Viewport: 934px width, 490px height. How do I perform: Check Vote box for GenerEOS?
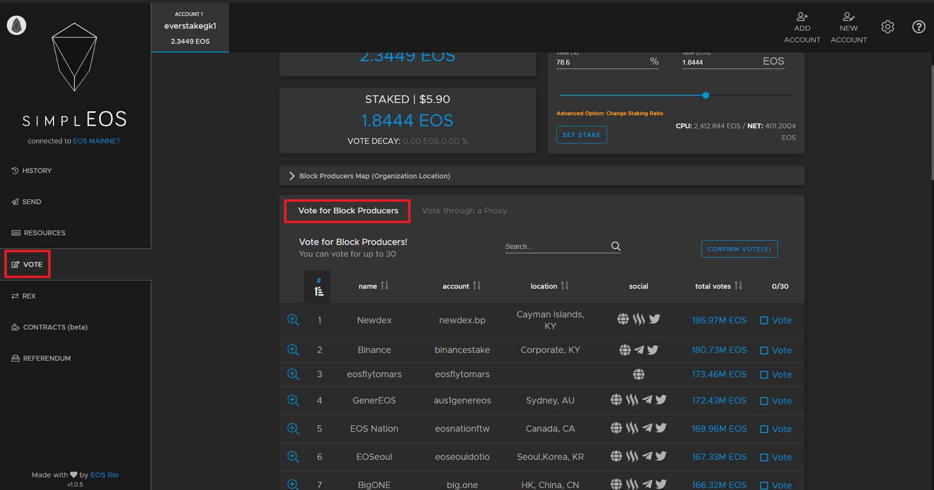764,401
